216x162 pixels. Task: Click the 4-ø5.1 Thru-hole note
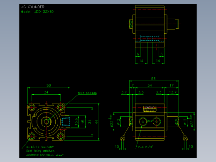[40, 147]
